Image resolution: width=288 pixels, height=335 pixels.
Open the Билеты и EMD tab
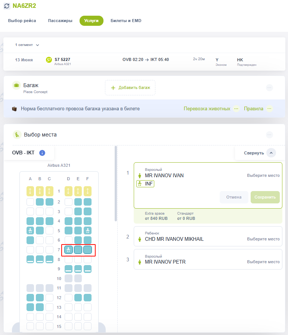pos(126,21)
